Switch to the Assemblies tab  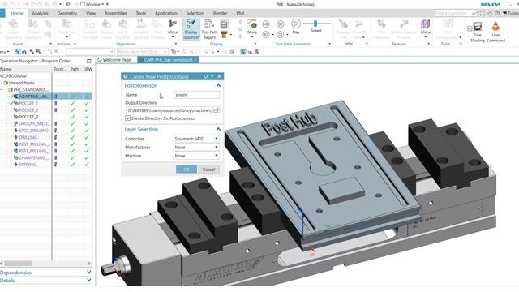[x=115, y=13]
